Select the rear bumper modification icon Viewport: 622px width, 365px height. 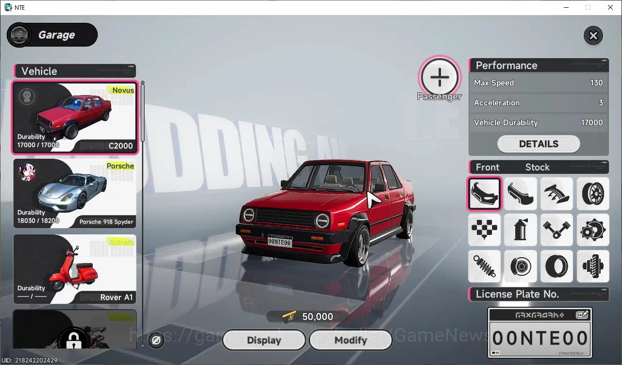tap(521, 194)
